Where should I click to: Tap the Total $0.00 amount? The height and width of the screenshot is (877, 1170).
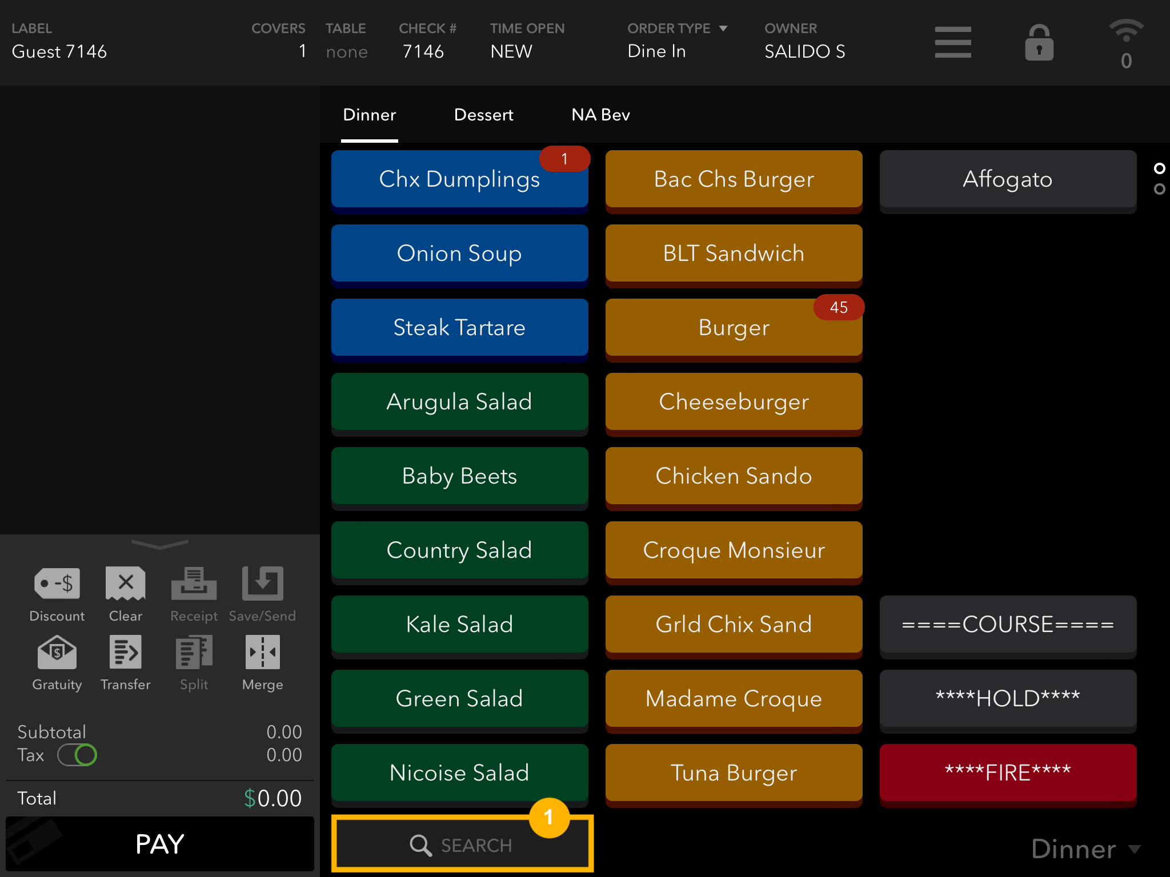(x=273, y=798)
